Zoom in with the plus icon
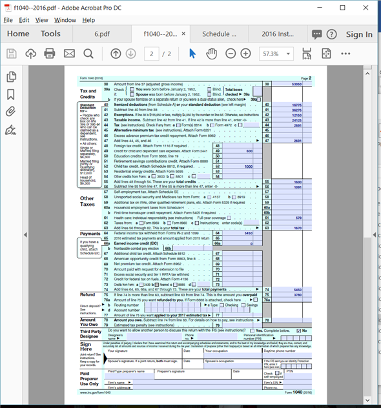Viewport: 381px width, 408px height. [x=245, y=54]
